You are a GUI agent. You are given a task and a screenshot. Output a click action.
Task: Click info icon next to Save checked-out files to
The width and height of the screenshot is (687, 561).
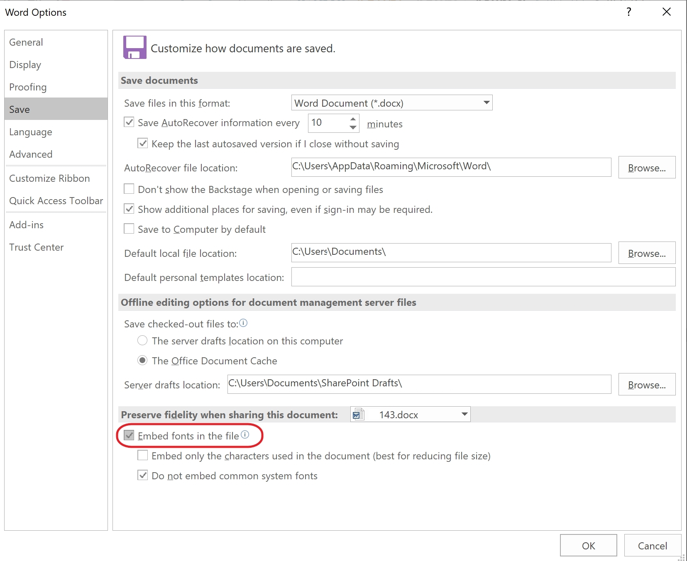tap(243, 323)
